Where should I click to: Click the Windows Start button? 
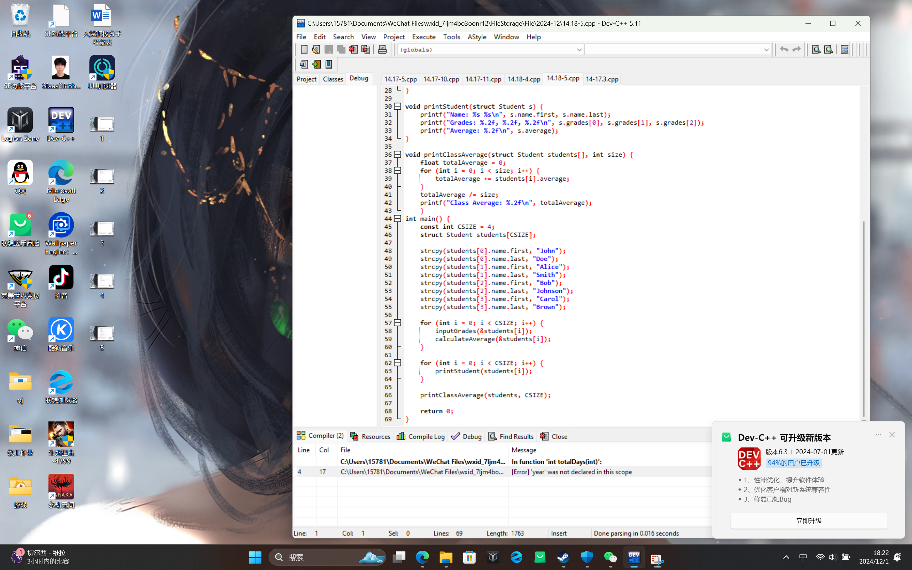[255, 557]
